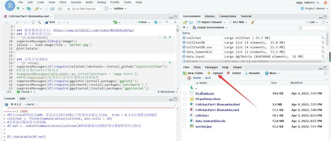Expand the CellChatDB list entry

coord(184,43)
